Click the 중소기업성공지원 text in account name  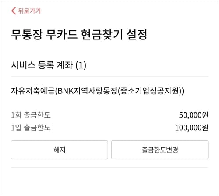pos(150,91)
